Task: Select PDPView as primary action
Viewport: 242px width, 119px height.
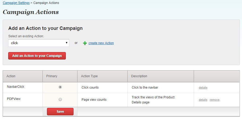Action: pos(60,99)
